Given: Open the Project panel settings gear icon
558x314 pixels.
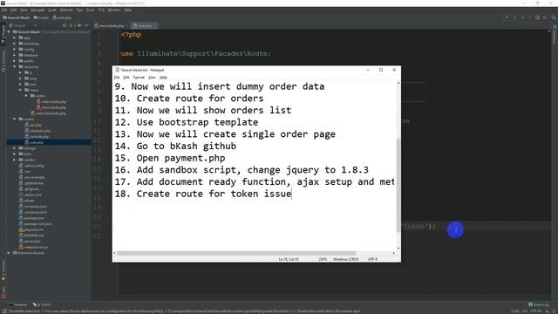Looking at the screenshot, I should 79,25.
